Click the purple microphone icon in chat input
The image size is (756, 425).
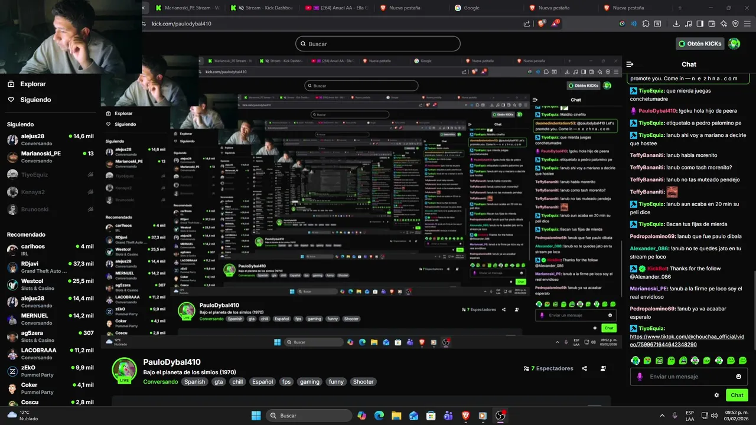tap(640, 377)
